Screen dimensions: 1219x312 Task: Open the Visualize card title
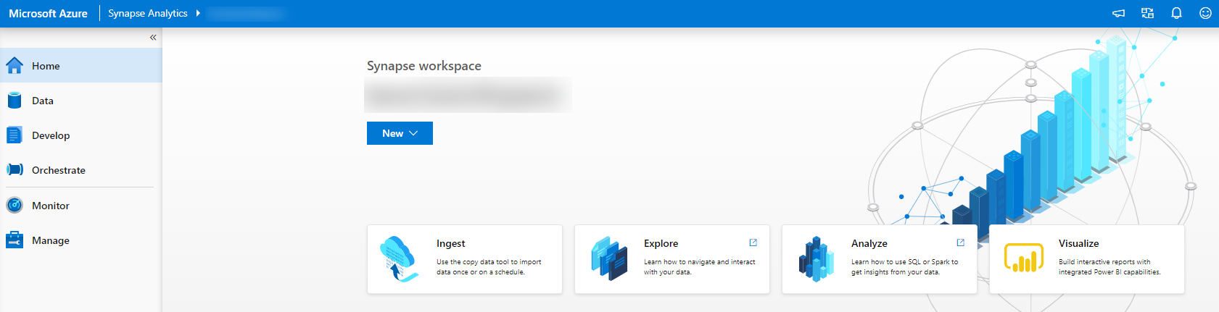[1079, 243]
